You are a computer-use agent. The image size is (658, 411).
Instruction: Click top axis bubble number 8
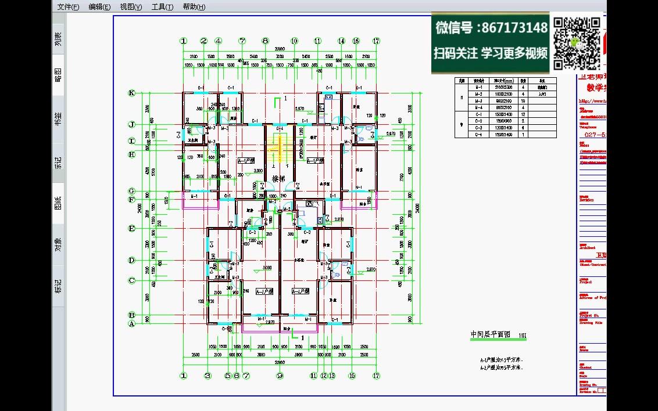(x=265, y=41)
